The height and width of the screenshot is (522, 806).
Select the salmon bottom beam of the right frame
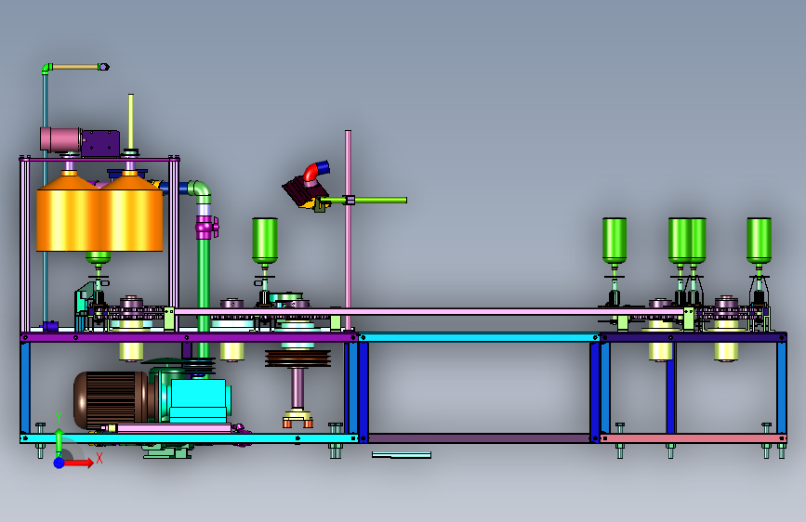(x=693, y=438)
